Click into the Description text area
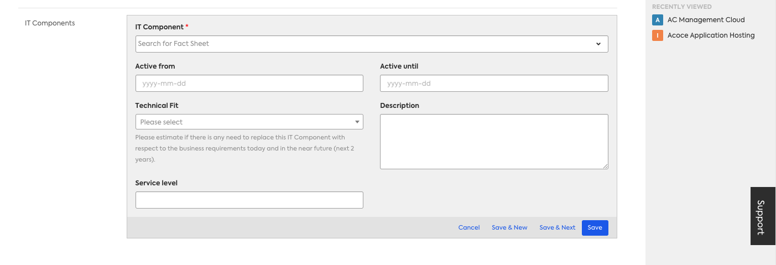The width and height of the screenshot is (776, 265). (x=494, y=142)
